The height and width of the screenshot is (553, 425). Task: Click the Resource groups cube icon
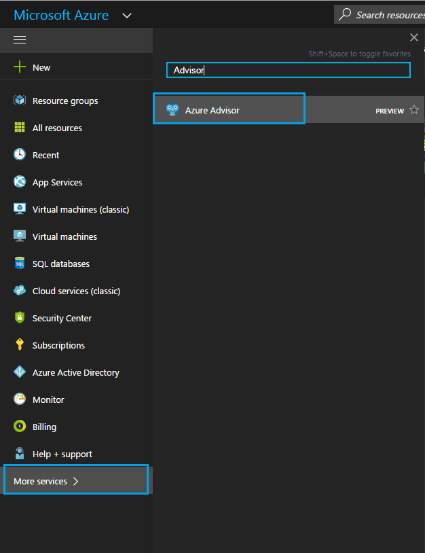(20, 101)
